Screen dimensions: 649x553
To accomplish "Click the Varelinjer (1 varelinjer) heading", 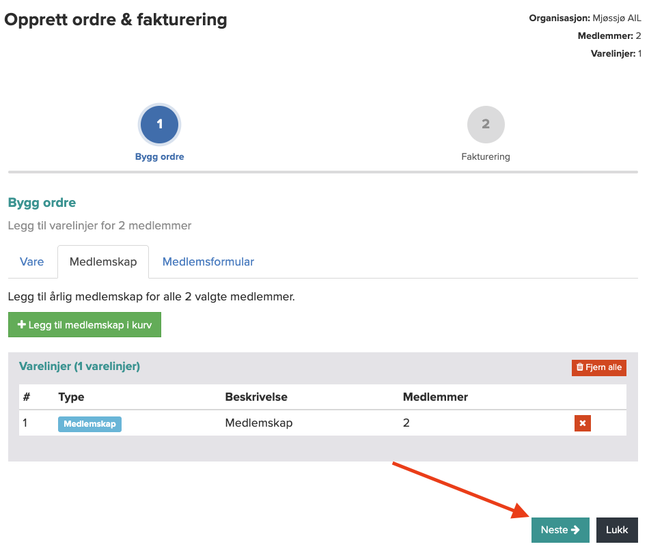I will click(79, 367).
